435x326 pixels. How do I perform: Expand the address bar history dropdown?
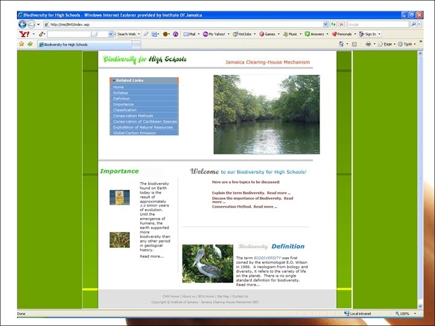[326, 24]
